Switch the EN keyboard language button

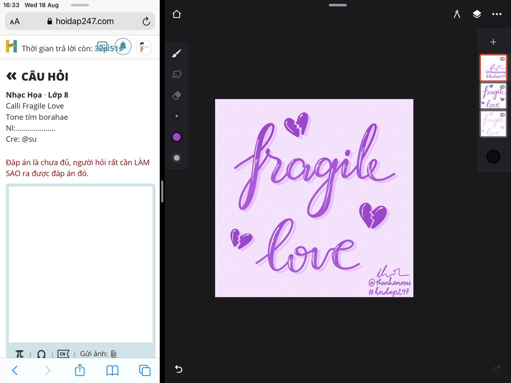tap(63, 354)
